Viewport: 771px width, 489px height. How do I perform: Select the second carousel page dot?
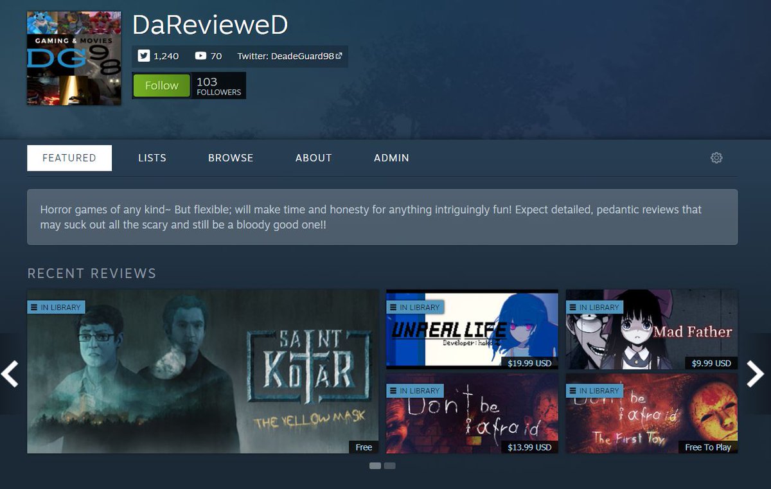389,466
